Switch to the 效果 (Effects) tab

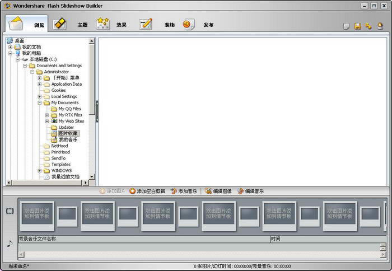point(111,24)
